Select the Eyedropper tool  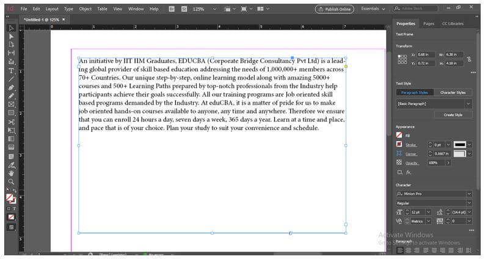[11, 165]
